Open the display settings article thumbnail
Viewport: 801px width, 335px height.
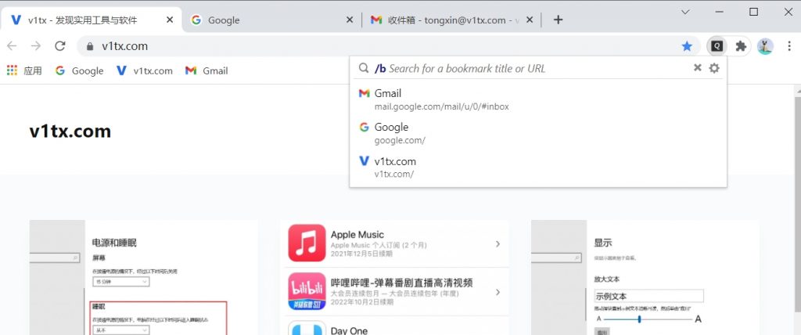[645, 278]
